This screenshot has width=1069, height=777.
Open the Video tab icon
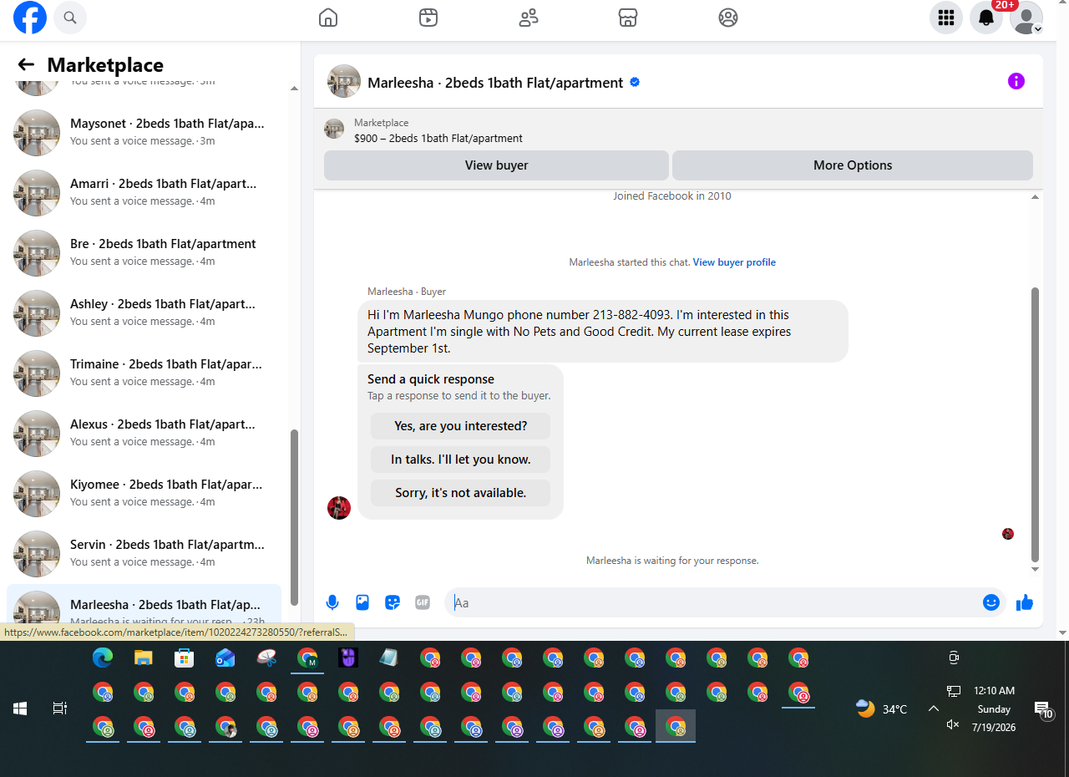point(428,18)
